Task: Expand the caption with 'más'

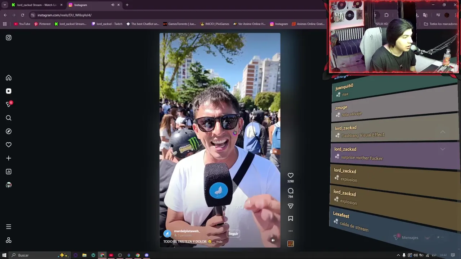Action: (219, 242)
